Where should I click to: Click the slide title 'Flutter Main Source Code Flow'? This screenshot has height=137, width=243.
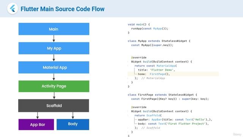(62, 9)
